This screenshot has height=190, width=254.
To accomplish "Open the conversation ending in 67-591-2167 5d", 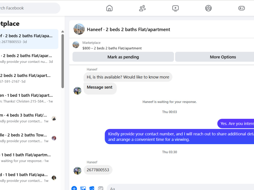I will click(29, 79).
